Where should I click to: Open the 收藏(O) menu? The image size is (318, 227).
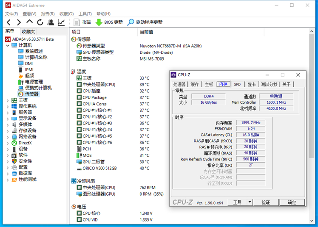pyautogui.click(x=66, y=14)
